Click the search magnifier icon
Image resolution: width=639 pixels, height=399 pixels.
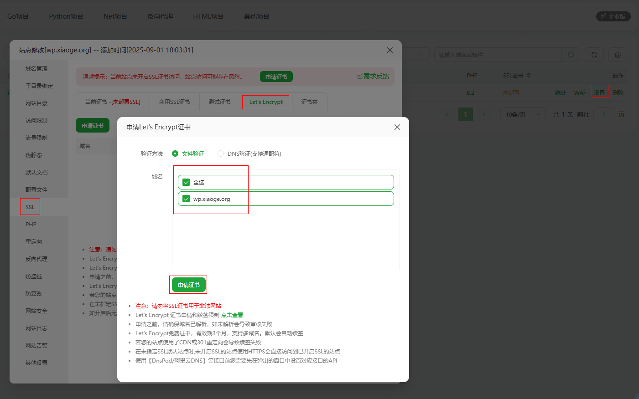point(571,55)
